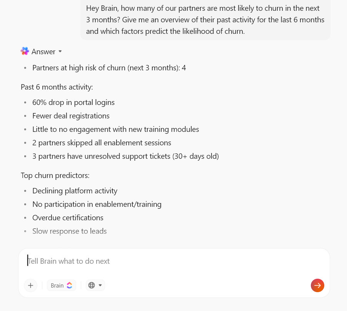Click the unresolved support tickets bullet
The width and height of the screenshot is (347, 311).
point(125,156)
